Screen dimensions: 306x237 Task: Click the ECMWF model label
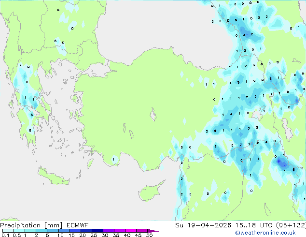pyautogui.click(x=78, y=225)
